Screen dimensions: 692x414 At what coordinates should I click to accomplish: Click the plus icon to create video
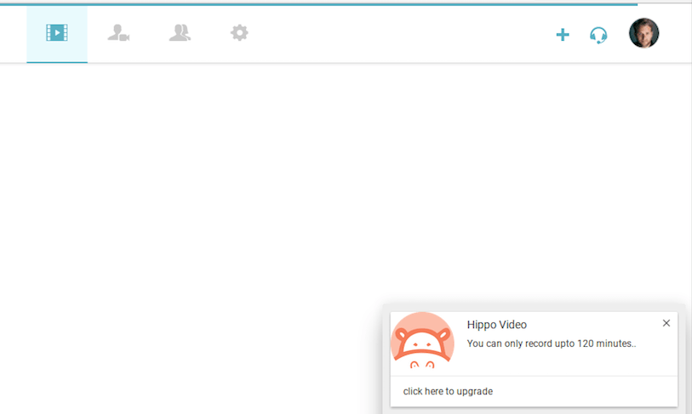[x=563, y=35]
